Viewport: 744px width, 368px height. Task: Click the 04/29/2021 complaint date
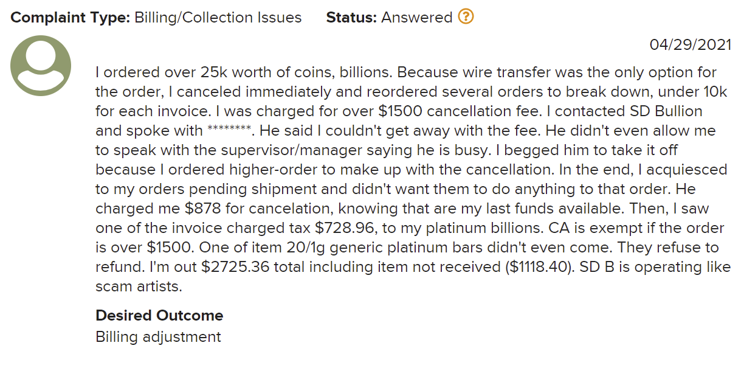690,44
